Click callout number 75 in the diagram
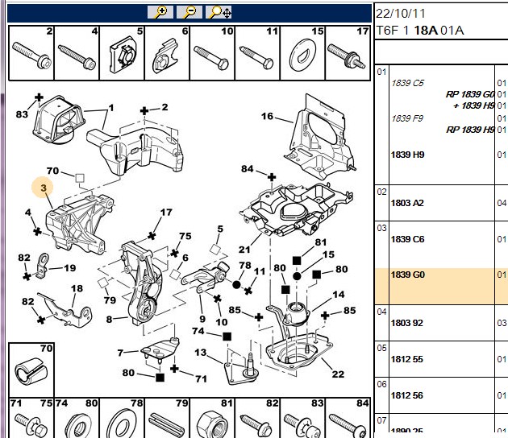Viewport: 508px width, 438px height. (x=185, y=236)
